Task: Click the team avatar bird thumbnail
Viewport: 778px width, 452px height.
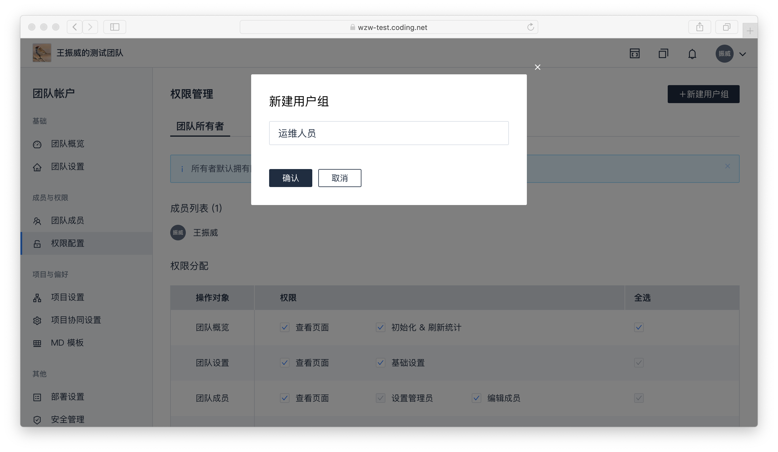Action: coord(42,53)
